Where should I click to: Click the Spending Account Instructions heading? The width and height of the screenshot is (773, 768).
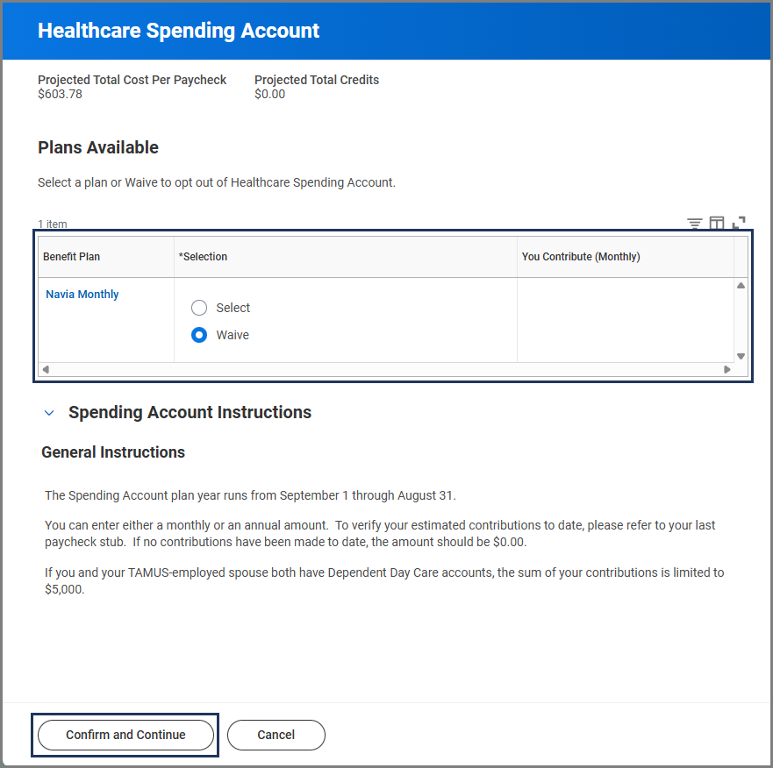[x=190, y=412]
